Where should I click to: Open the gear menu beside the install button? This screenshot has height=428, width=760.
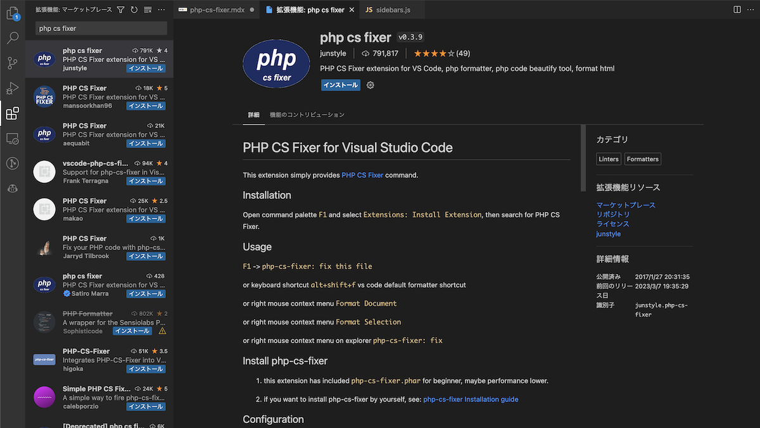[x=370, y=84]
